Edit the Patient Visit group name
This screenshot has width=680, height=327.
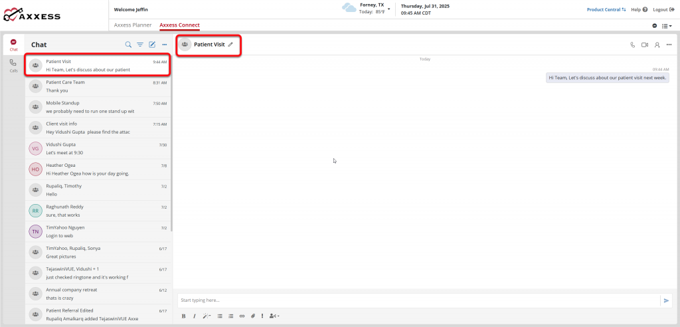pos(230,45)
